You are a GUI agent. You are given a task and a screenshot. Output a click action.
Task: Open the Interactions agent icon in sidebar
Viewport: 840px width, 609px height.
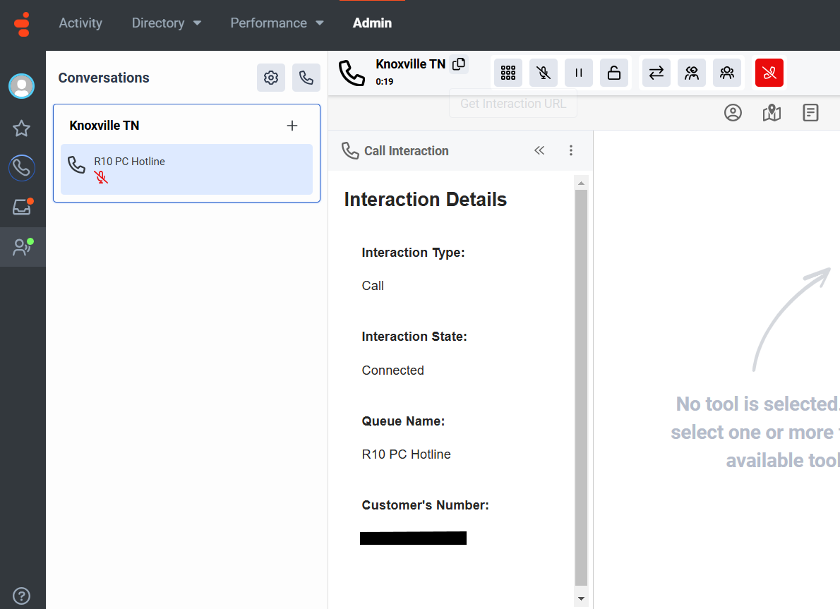click(x=22, y=247)
